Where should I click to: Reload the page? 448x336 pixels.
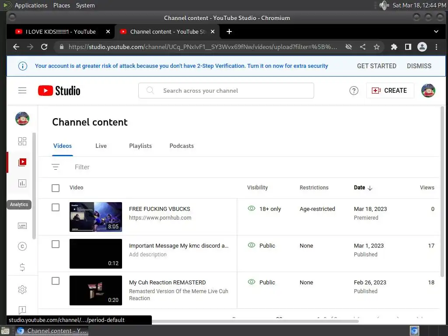pos(44,47)
